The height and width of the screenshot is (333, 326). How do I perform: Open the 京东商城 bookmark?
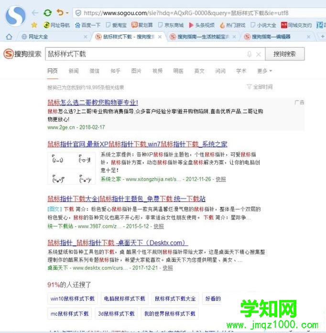171,25
